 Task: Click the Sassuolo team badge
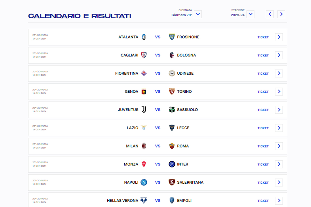tap(172, 110)
